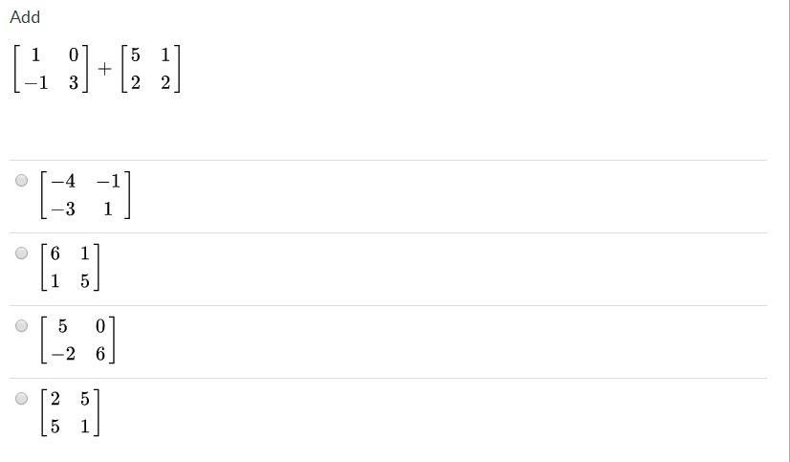Click the 0 entry in the third answer option
790x462 pixels.
click(x=100, y=326)
